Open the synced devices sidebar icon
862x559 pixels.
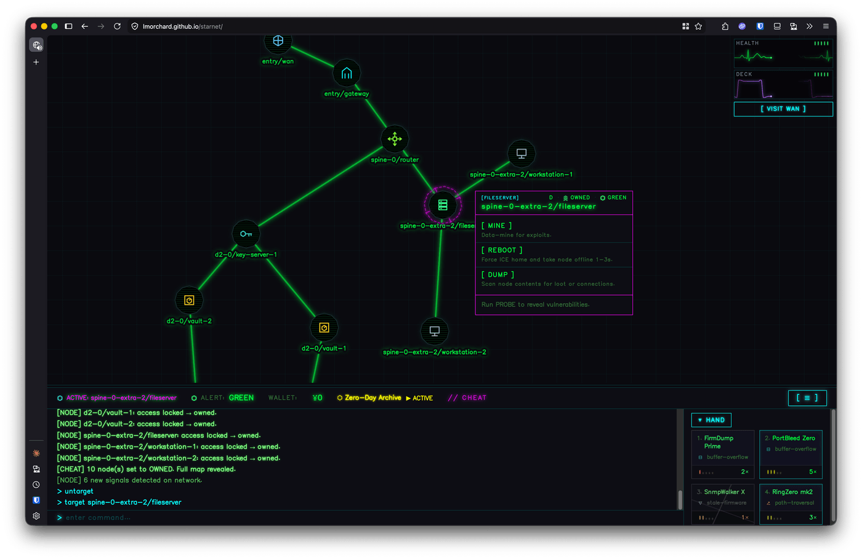[x=36, y=469]
